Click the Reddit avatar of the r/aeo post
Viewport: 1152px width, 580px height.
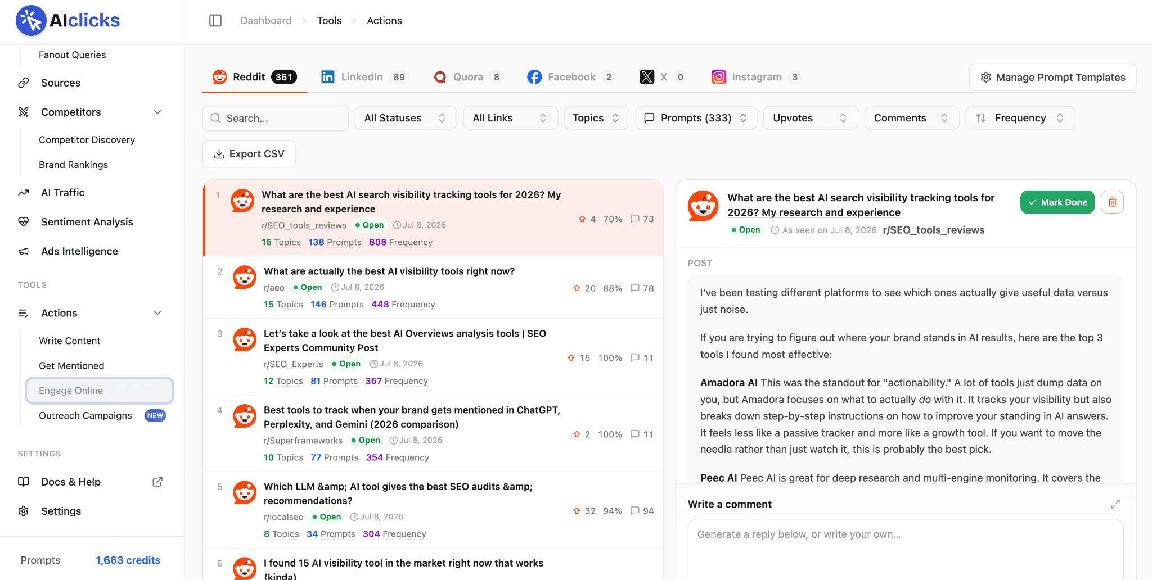tap(245, 278)
